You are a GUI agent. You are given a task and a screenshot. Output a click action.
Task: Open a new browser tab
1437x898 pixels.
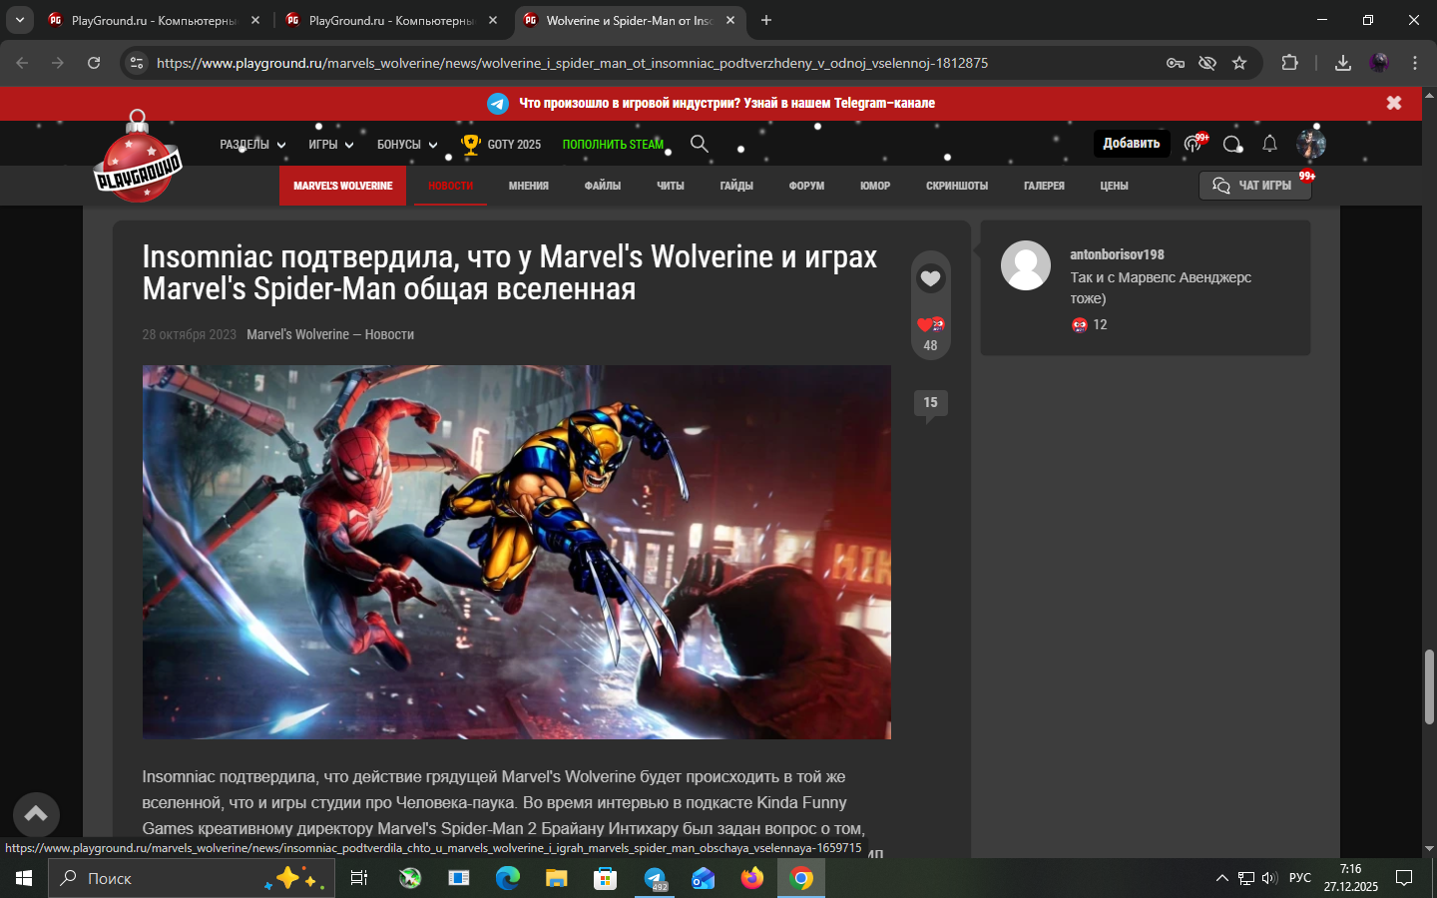tap(766, 20)
